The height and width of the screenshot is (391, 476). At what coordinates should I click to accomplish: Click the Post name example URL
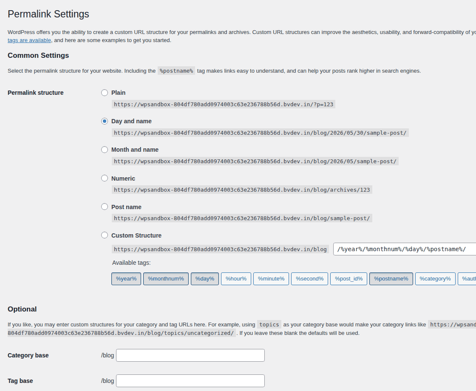point(242,218)
